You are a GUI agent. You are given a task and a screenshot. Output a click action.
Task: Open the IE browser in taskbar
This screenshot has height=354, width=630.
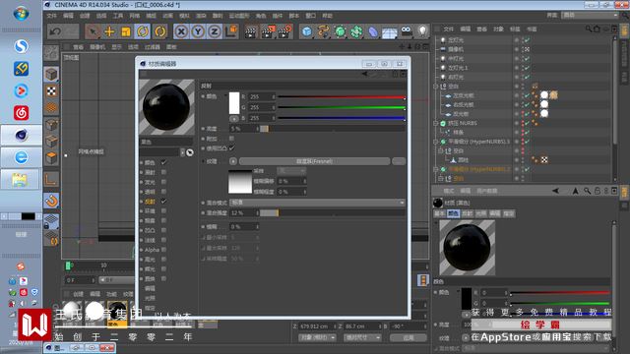[22, 157]
